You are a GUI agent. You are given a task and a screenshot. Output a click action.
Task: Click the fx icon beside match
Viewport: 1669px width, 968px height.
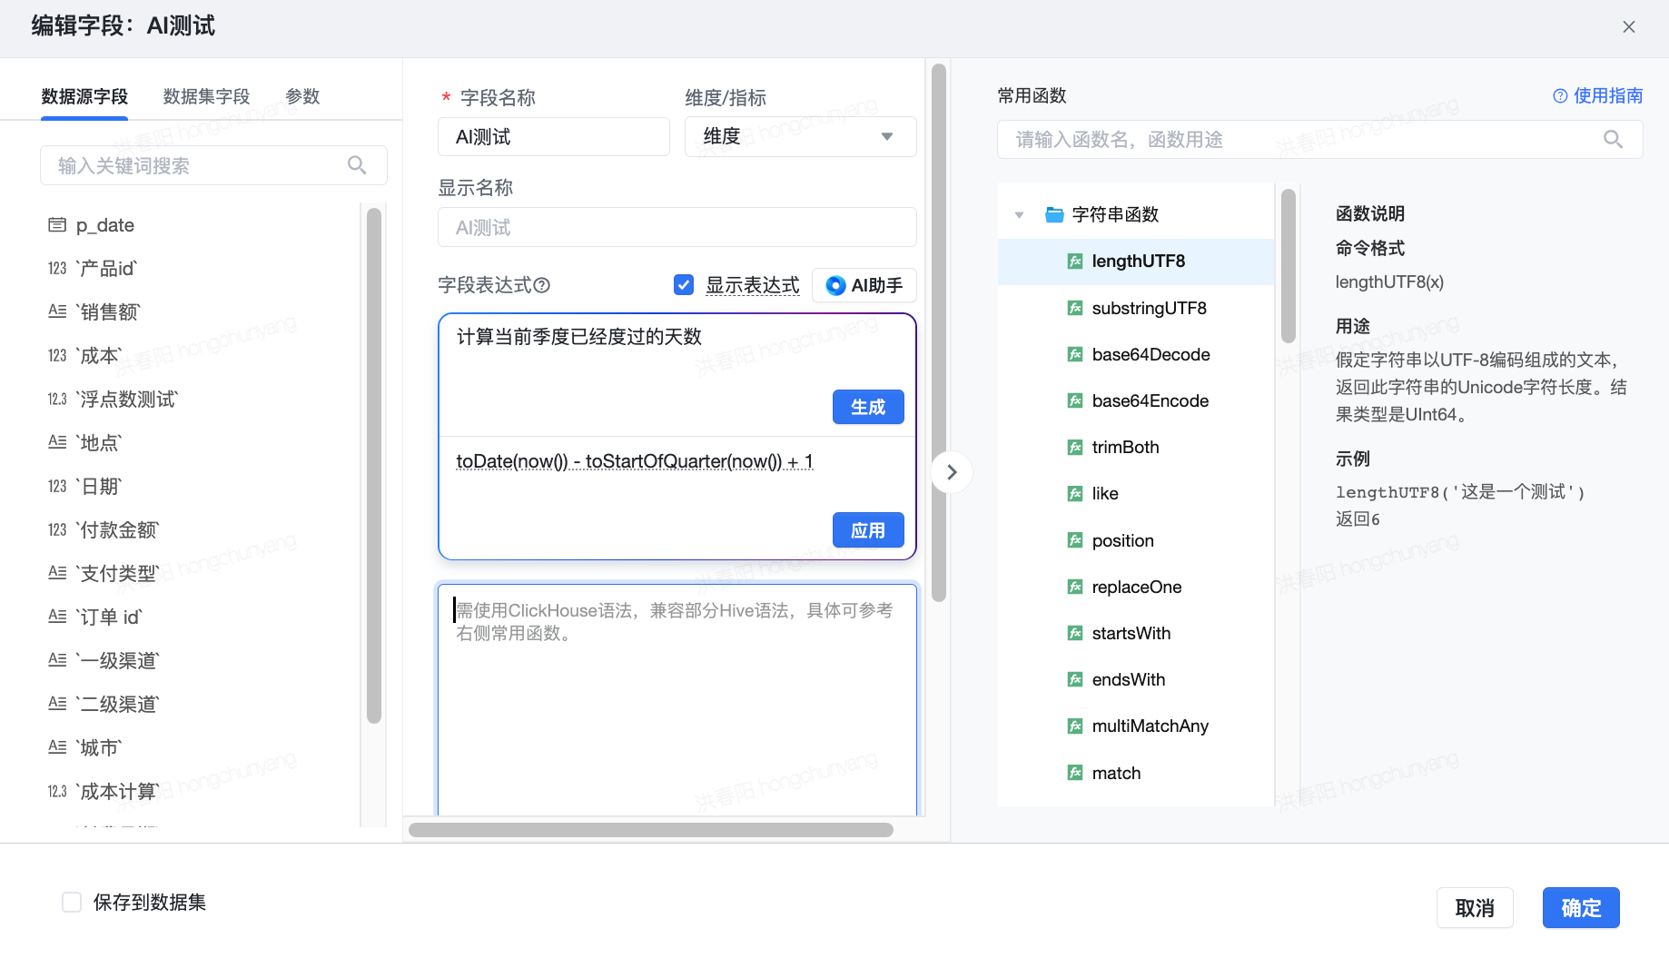[x=1075, y=773]
